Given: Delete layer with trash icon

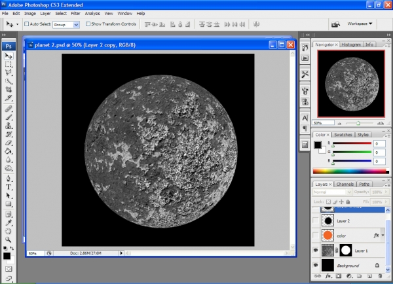Looking at the screenshot, I should click(x=380, y=276).
